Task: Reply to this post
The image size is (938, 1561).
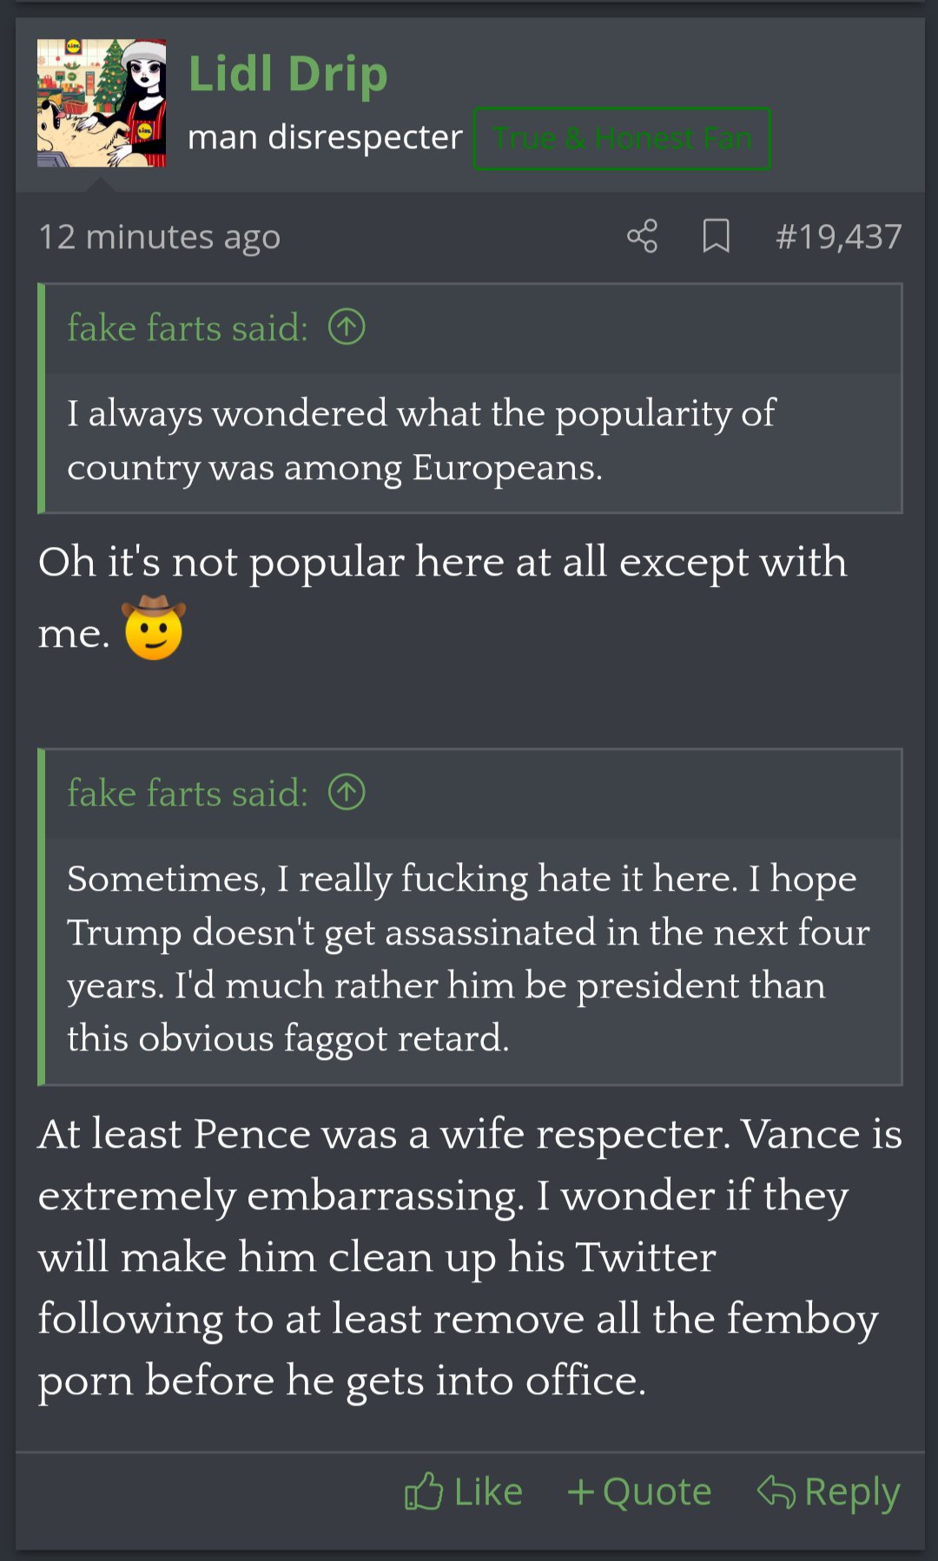Action: 829,1492
